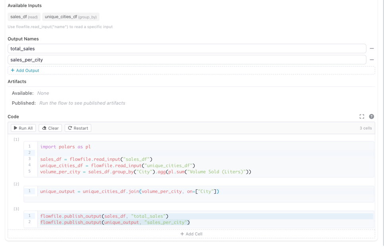Screen dimensions: 384x247
Task: Open the fullscreen code editor icon
Action: pyautogui.click(x=362, y=116)
